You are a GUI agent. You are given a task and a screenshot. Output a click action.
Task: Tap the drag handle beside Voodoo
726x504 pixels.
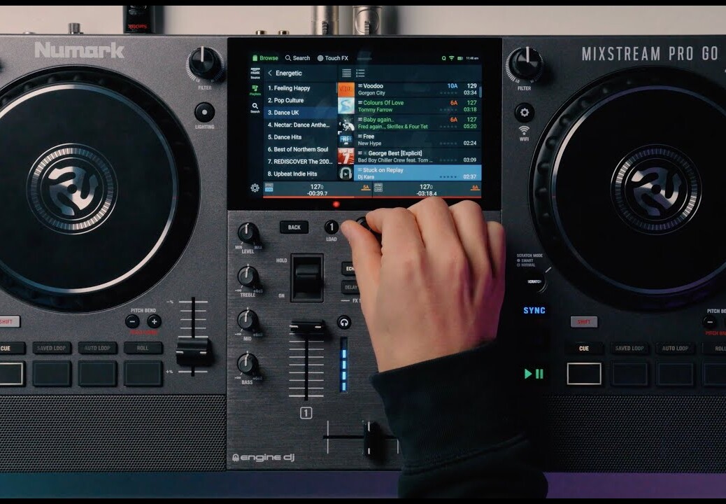(x=360, y=86)
